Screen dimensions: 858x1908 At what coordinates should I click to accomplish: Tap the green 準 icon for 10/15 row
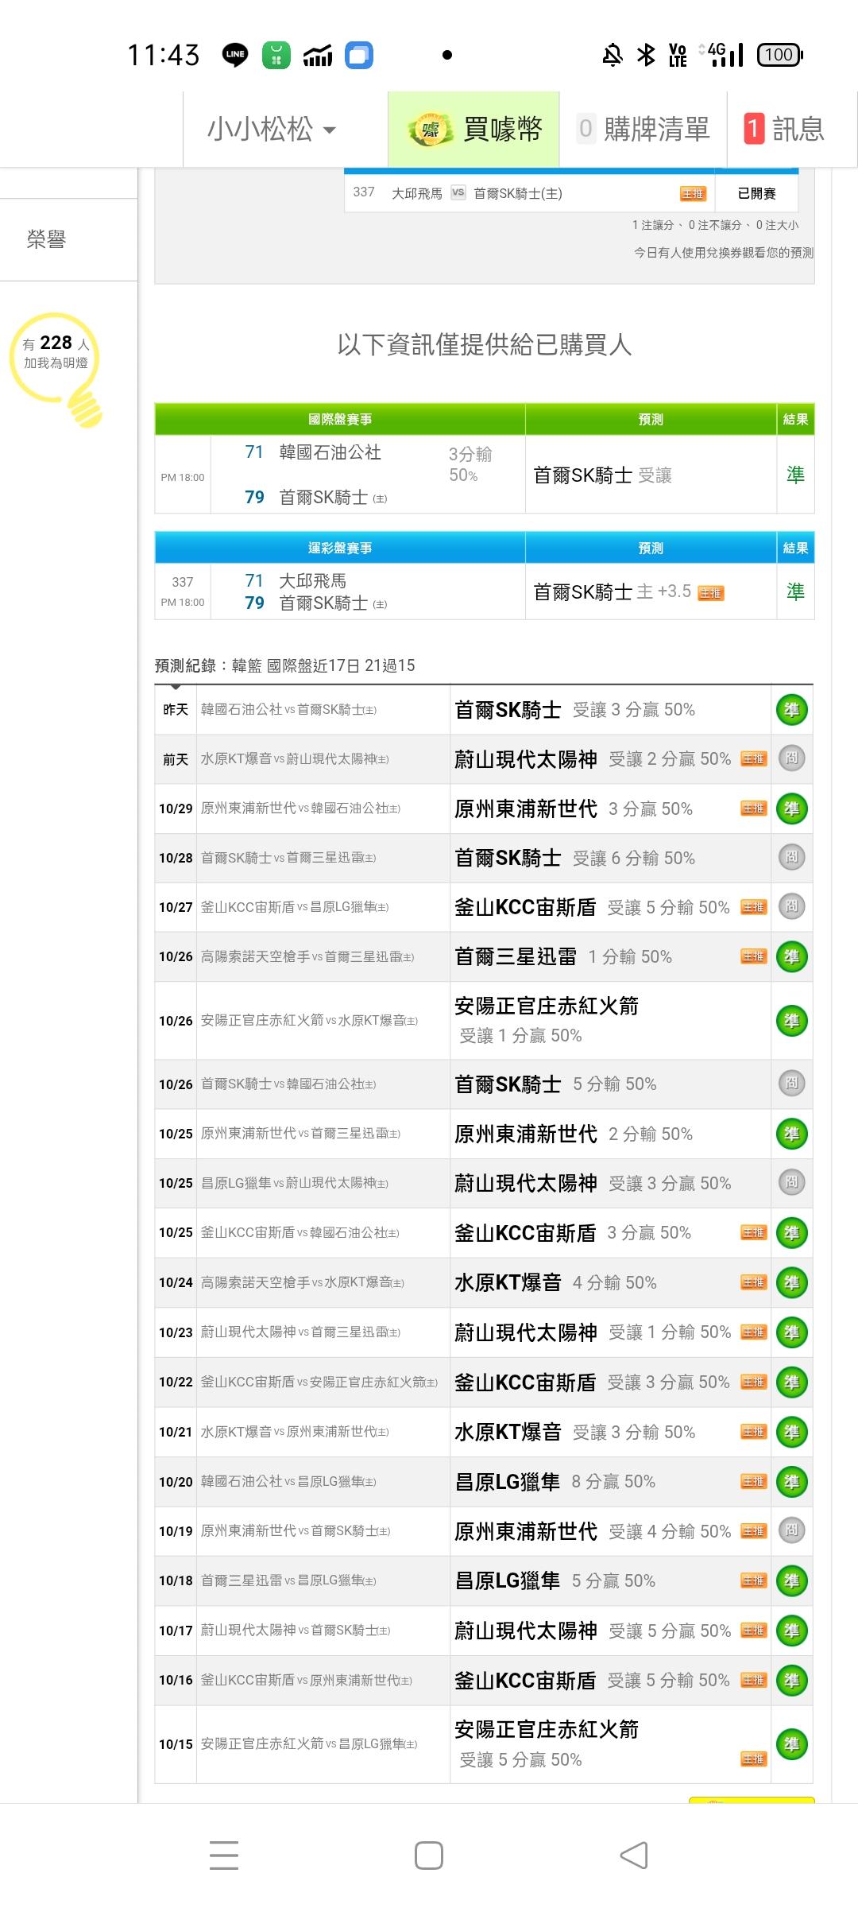pos(791,1745)
